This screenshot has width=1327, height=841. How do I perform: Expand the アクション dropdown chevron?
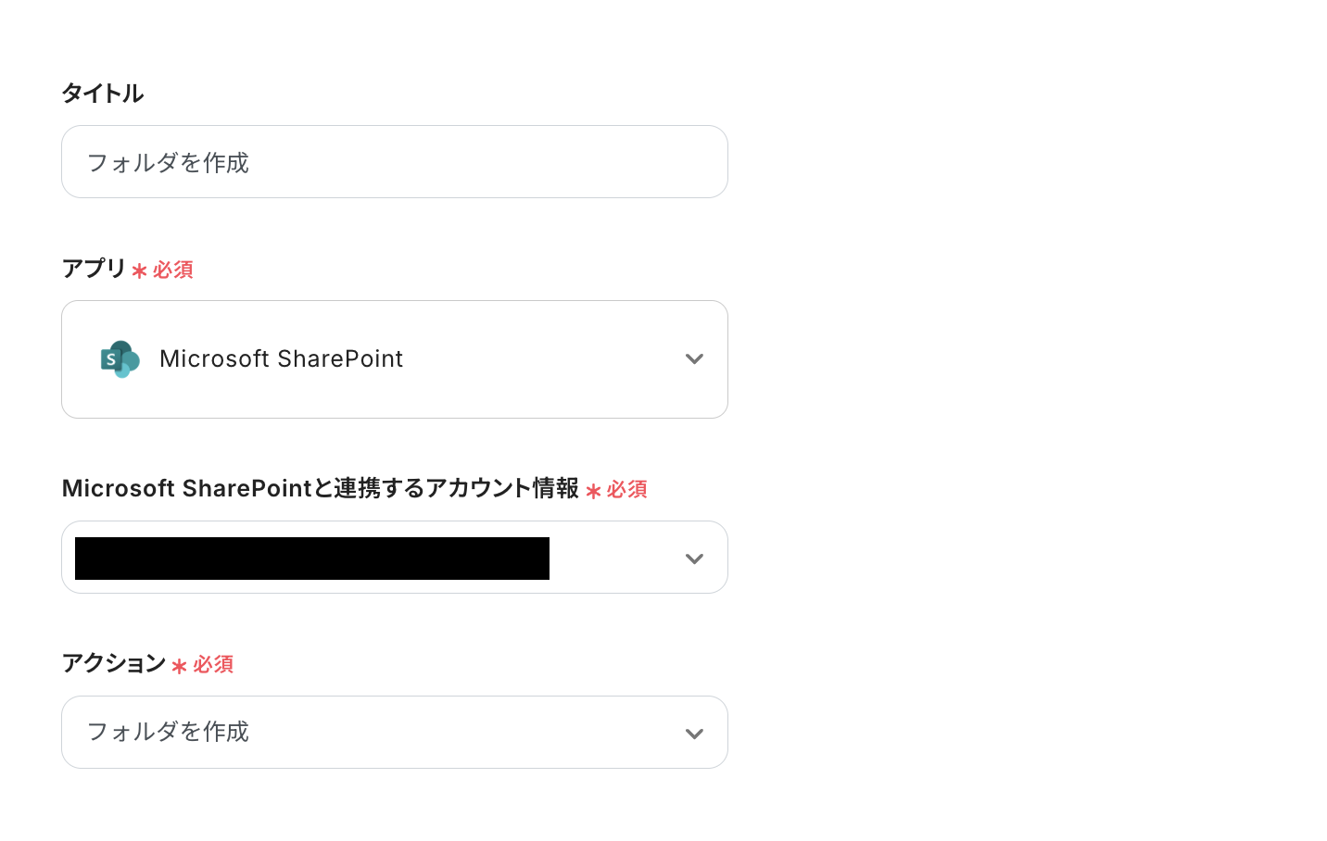694,734
